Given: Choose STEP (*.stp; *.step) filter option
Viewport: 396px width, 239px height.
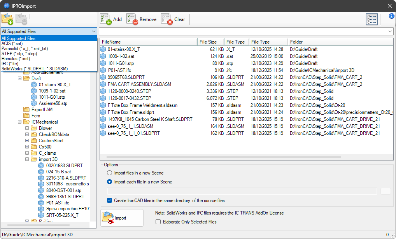Looking at the screenshot, I should pos(19,54).
